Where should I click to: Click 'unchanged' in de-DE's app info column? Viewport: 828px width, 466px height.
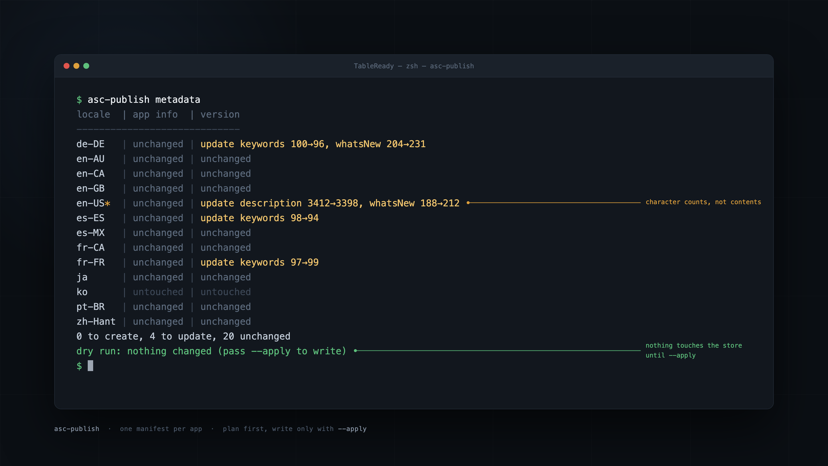tap(158, 144)
